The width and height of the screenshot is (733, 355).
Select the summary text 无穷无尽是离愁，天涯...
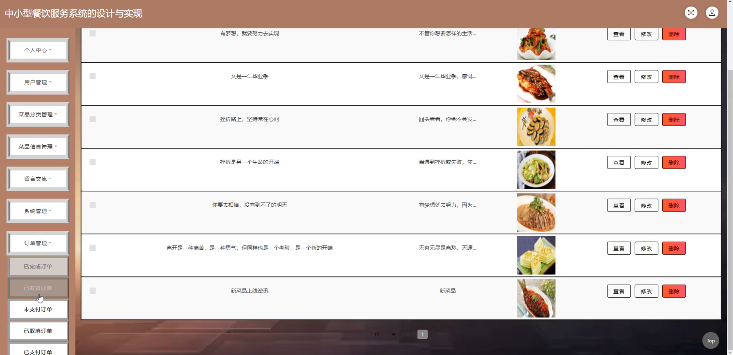[x=447, y=248]
